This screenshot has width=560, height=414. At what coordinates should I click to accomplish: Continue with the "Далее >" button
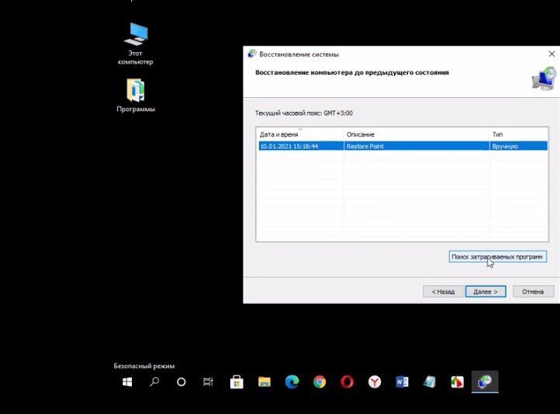(486, 292)
